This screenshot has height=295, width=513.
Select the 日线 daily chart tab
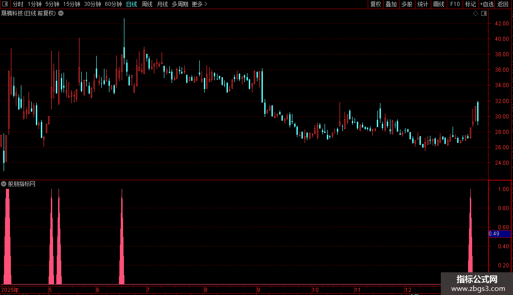pos(132,4)
